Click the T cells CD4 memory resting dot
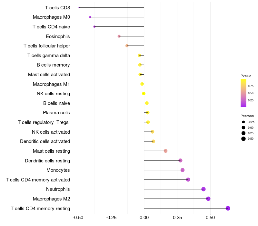258x226 pixels. tap(228, 208)
